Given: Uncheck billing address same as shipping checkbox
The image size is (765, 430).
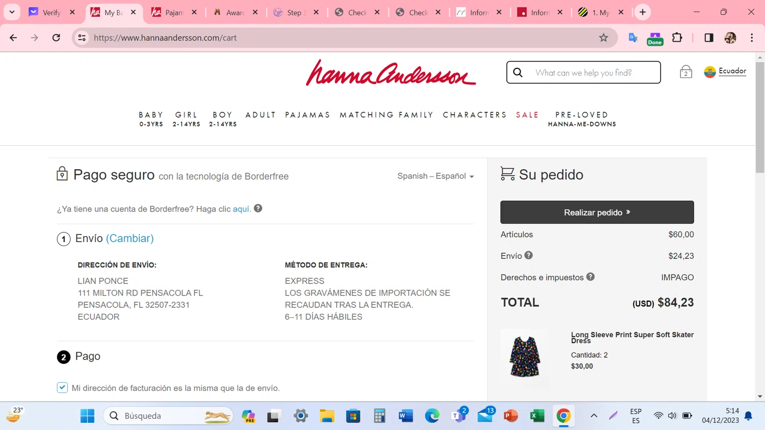Looking at the screenshot, I should coord(62,388).
